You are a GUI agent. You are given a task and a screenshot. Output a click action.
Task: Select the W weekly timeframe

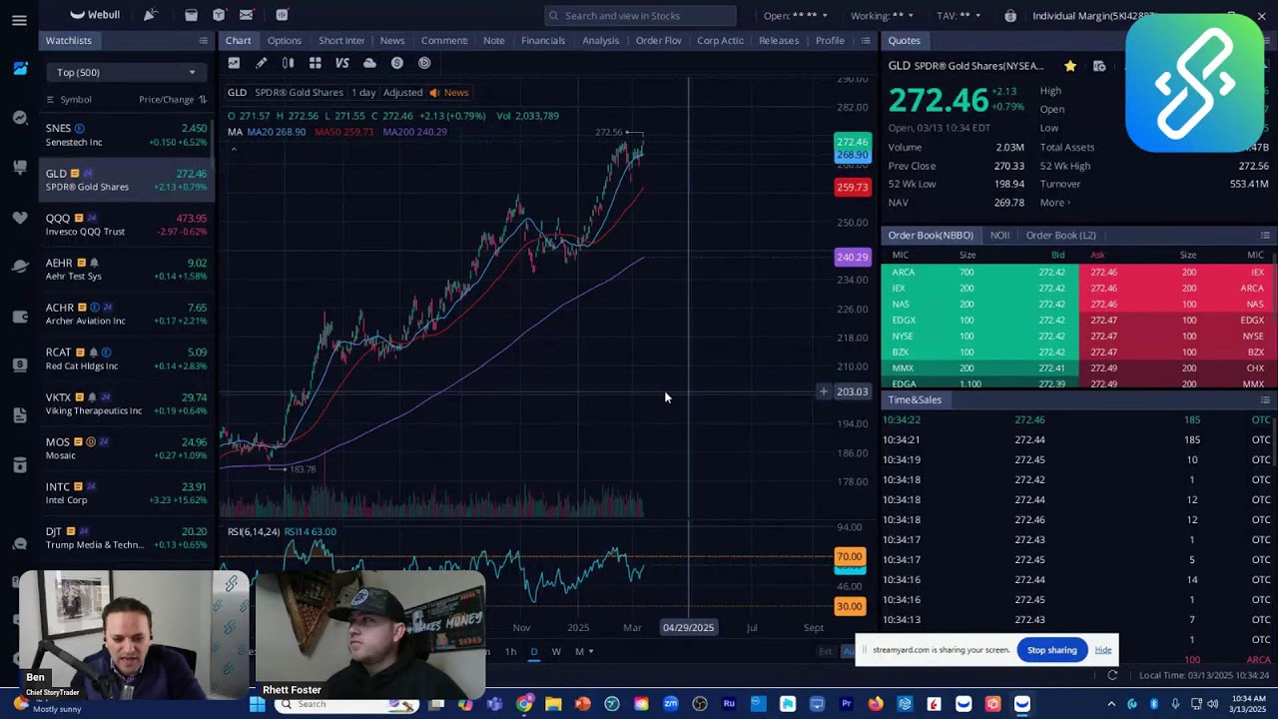click(x=556, y=652)
